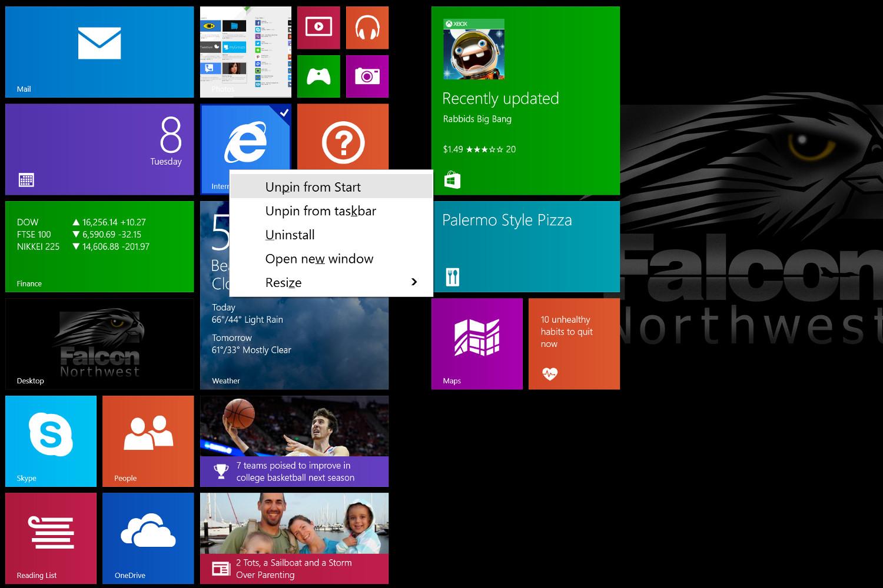Viewport: 883px width, 588px height.
Task: Click the NIKKEI 225 stock row
Action: (83, 247)
